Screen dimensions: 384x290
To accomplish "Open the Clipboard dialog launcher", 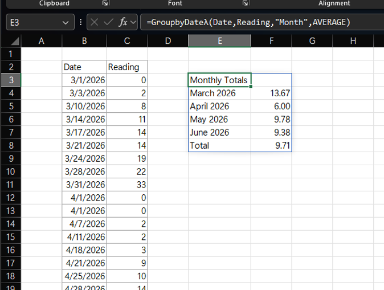I will pos(105,3).
